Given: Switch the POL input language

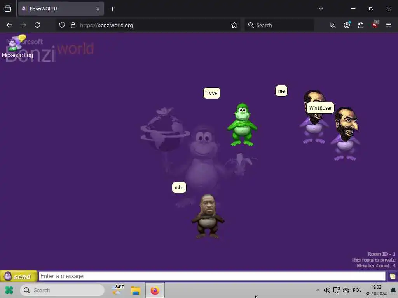Looking at the screenshot, I should 357,290.
